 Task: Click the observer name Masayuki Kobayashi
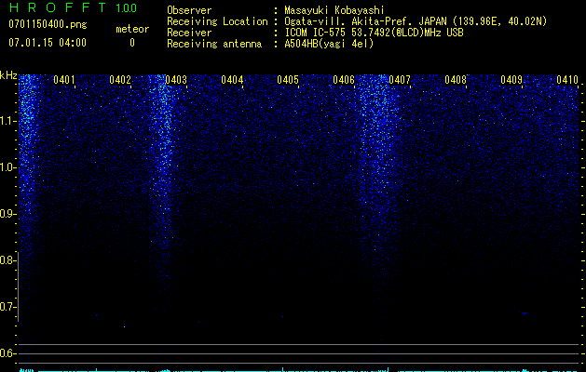tap(334, 10)
